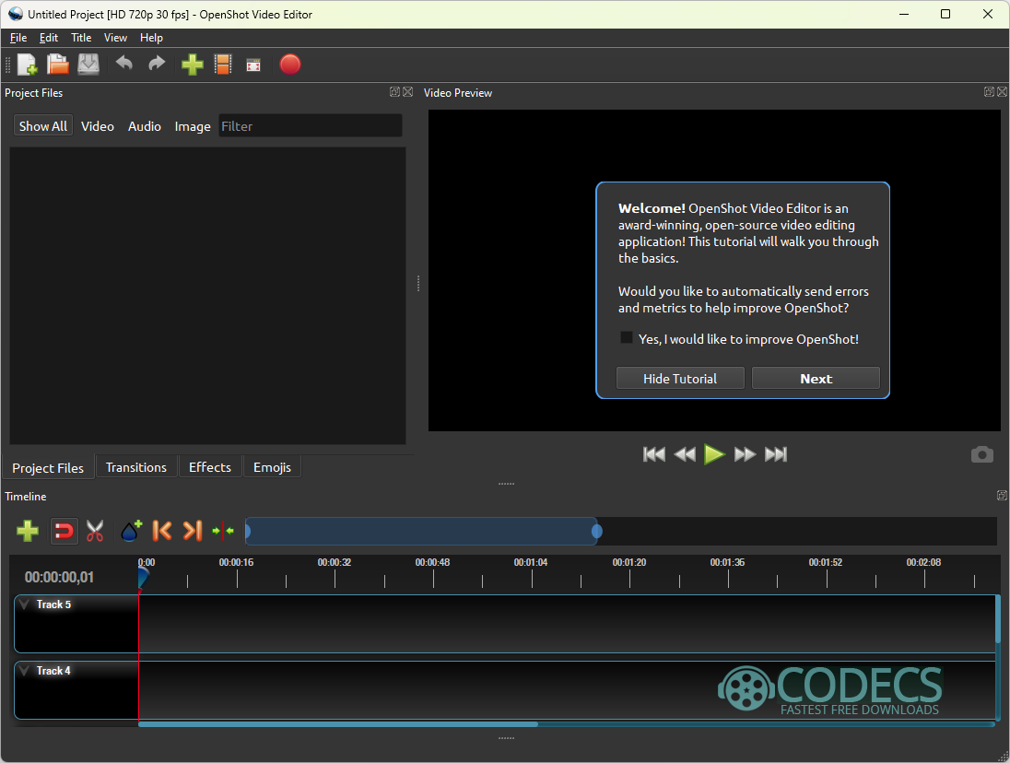Click the timeline horizontal scrollbar

338,724
